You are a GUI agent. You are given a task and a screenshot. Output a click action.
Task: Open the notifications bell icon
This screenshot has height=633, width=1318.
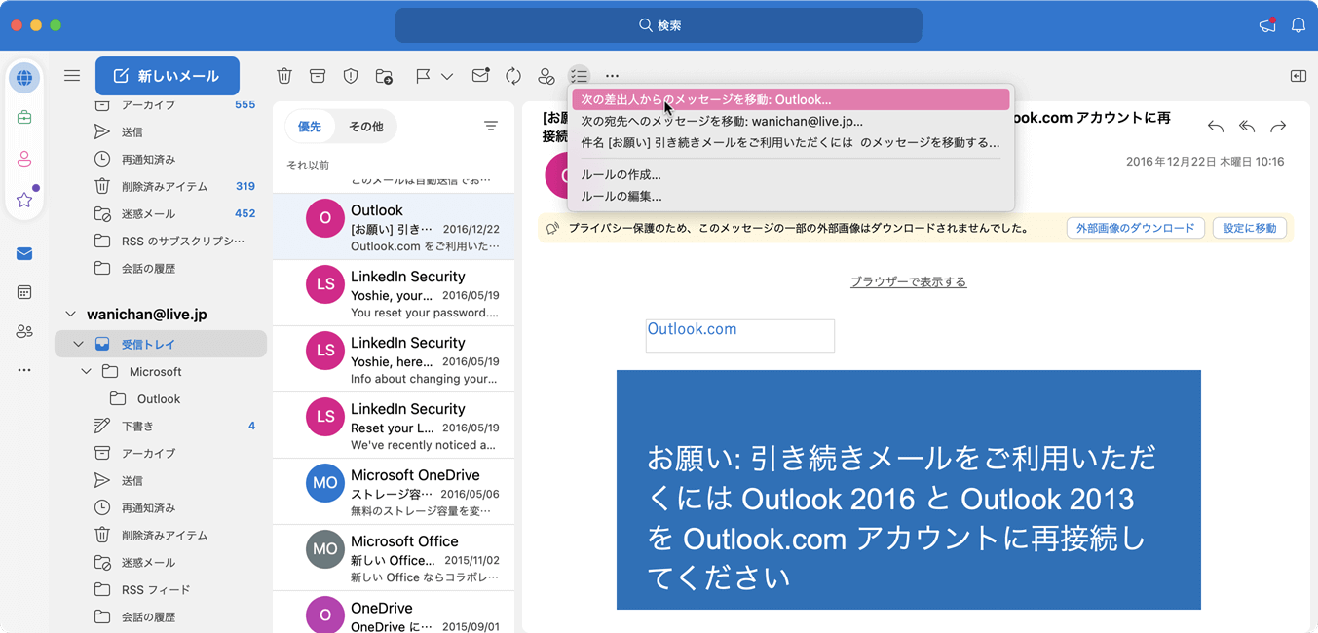coord(1299,25)
